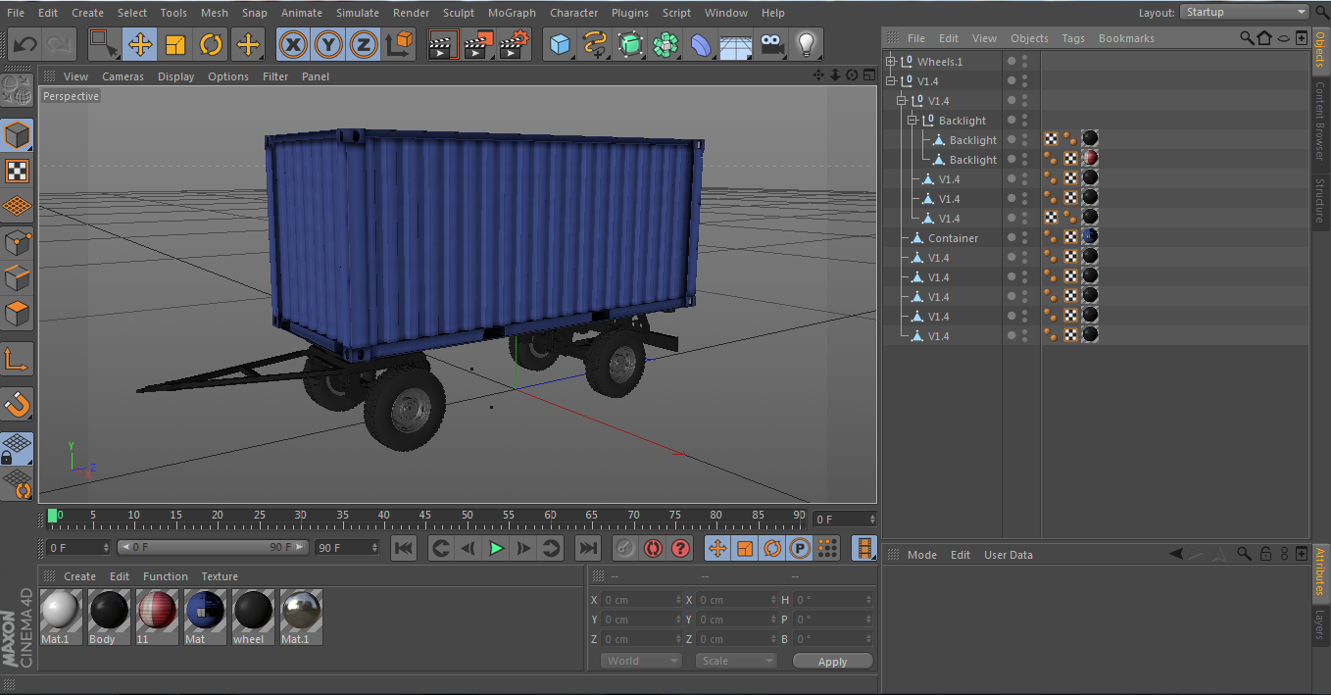Viewport: 1331px width, 695px height.
Task: Switch to the Content Browser tab
Action: pos(1319,121)
